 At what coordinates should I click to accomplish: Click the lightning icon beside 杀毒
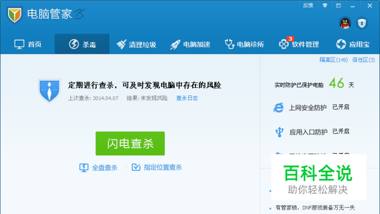(74, 44)
